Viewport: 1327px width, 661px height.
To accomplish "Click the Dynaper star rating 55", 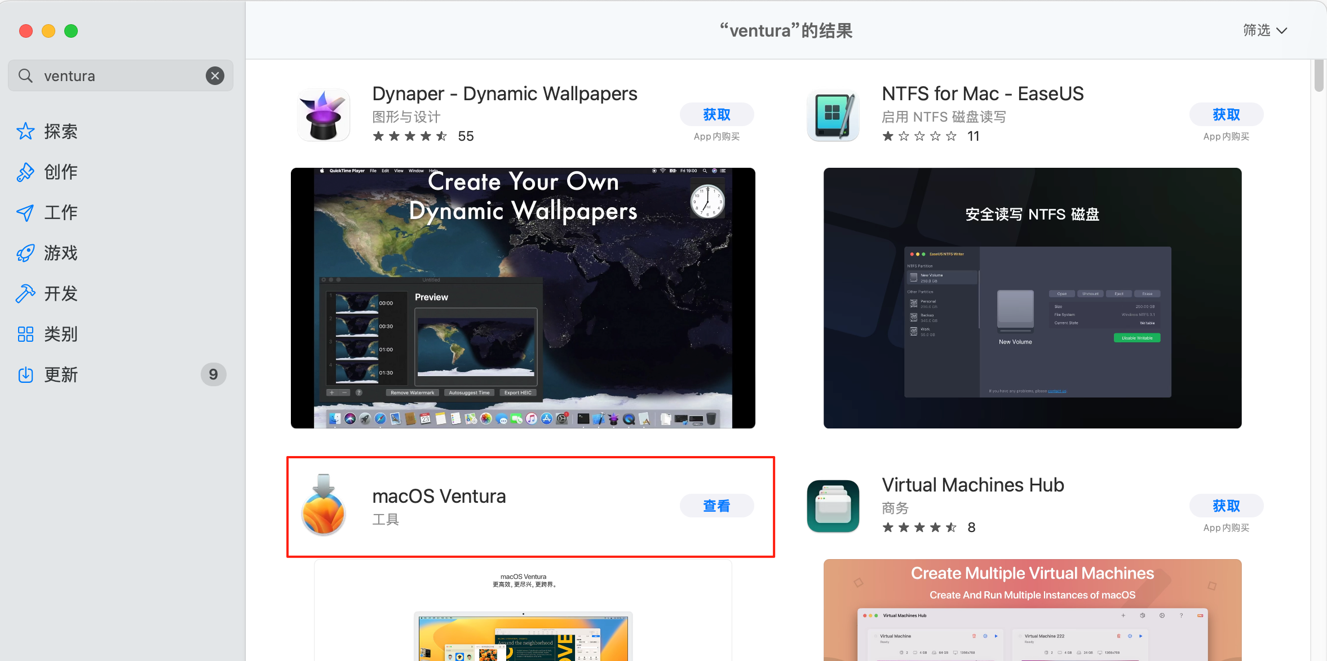I will tap(423, 136).
